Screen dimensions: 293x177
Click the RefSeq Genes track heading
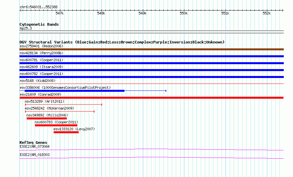click(x=33, y=142)
